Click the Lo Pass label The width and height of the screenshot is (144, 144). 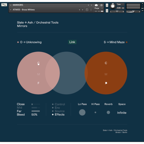[x=82, y=104]
